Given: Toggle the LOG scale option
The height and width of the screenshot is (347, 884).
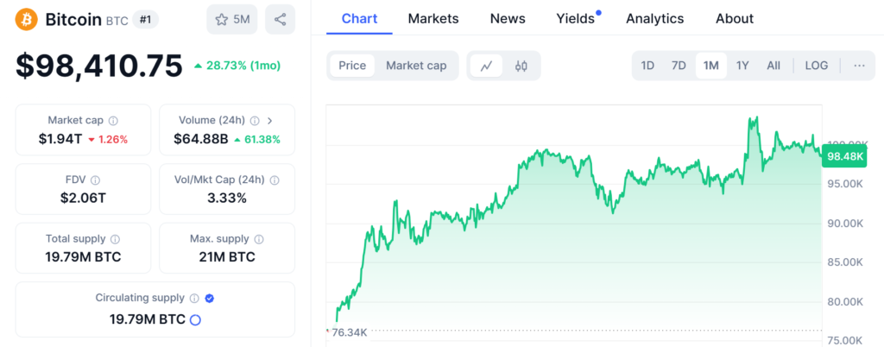Looking at the screenshot, I should [x=816, y=66].
